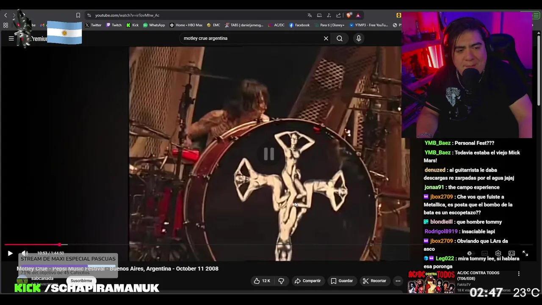Open the Home • HBO Max bookmark

[x=186, y=25]
